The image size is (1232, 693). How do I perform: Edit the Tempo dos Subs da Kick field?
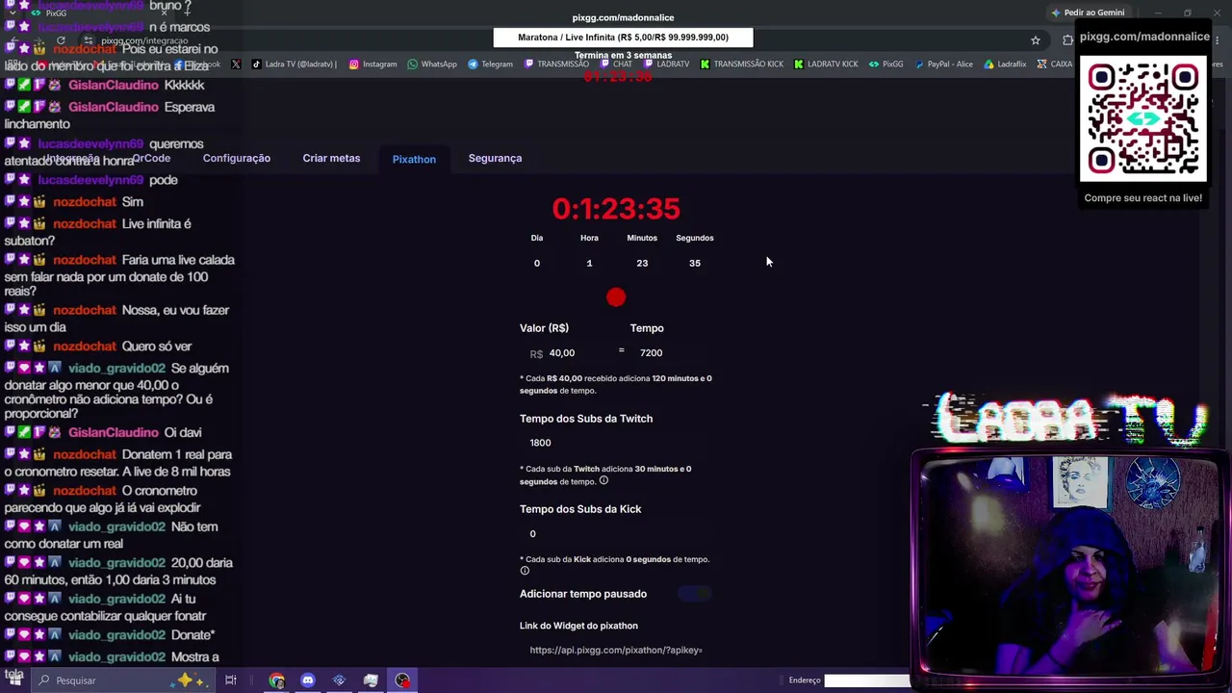[x=616, y=534]
